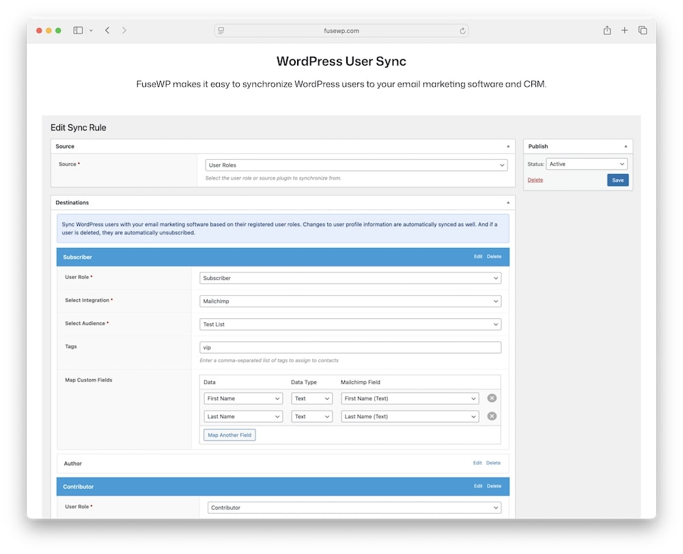
Task: Click Delete on the Subscriber header
Action: (494, 257)
